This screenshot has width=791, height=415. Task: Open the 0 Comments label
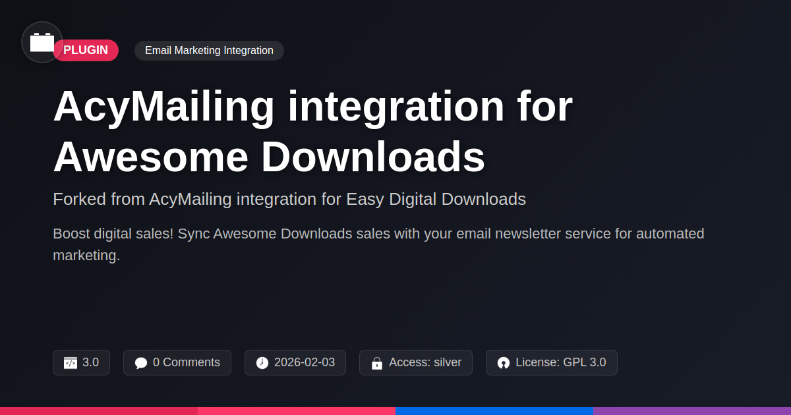pyautogui.click(x=187, y=362)
